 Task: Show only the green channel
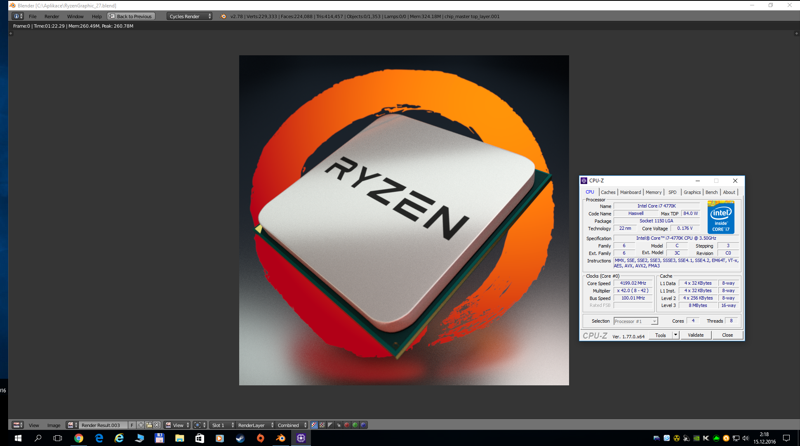coord(355,425)
